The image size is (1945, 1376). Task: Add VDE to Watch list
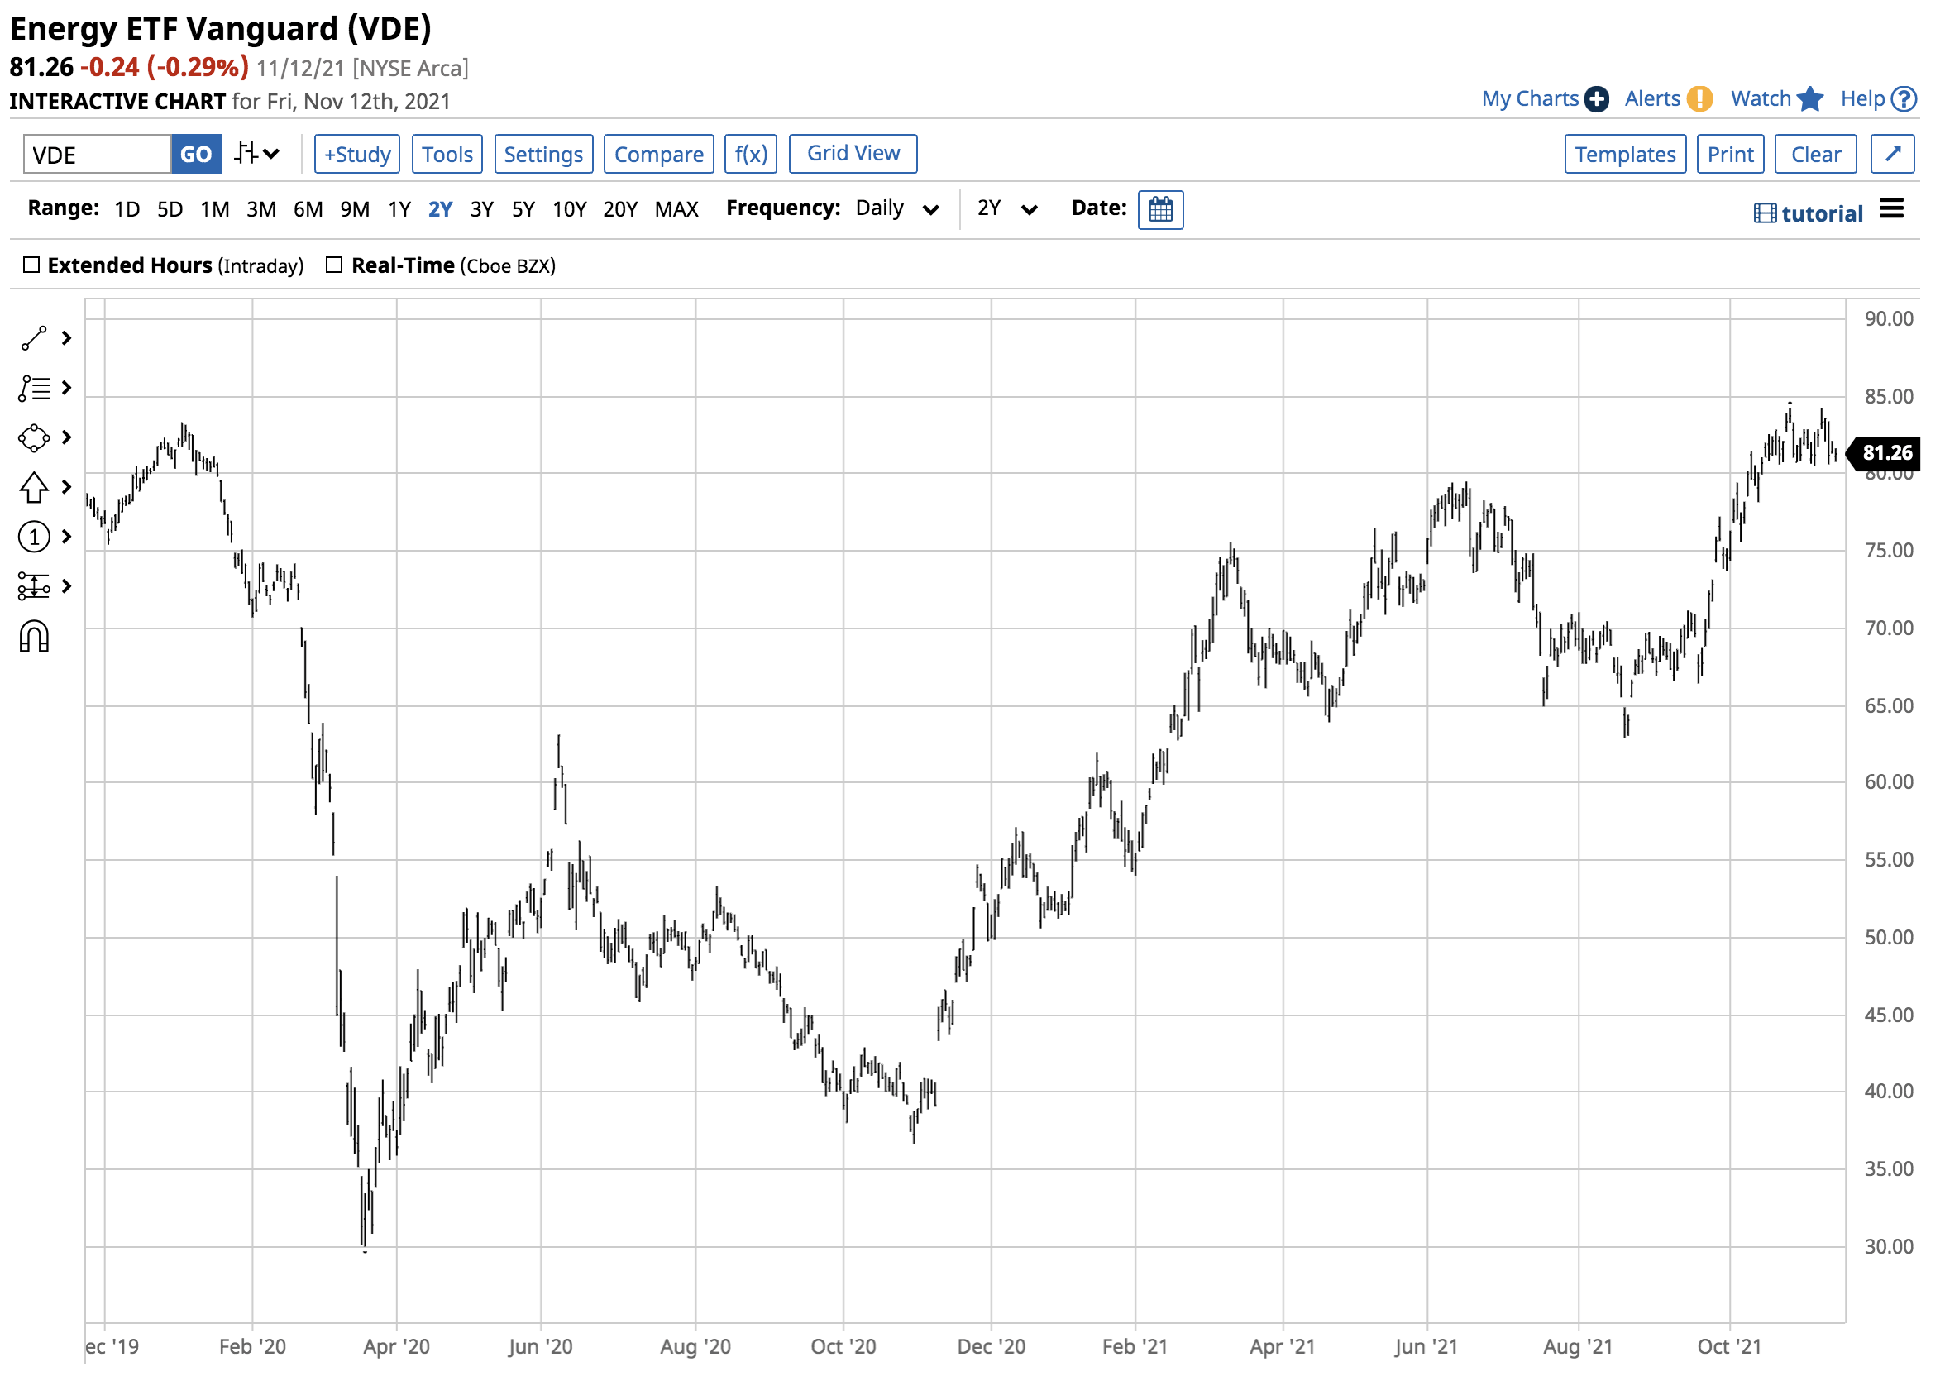click(1777, 99)
